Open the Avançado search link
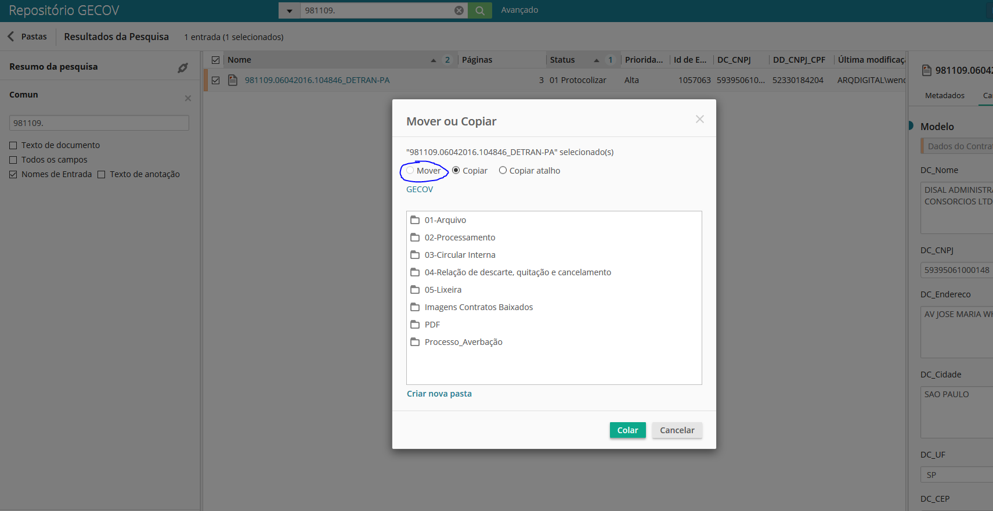Image resolution: width=993 pixels, height=511 pixels. (519, 10)
